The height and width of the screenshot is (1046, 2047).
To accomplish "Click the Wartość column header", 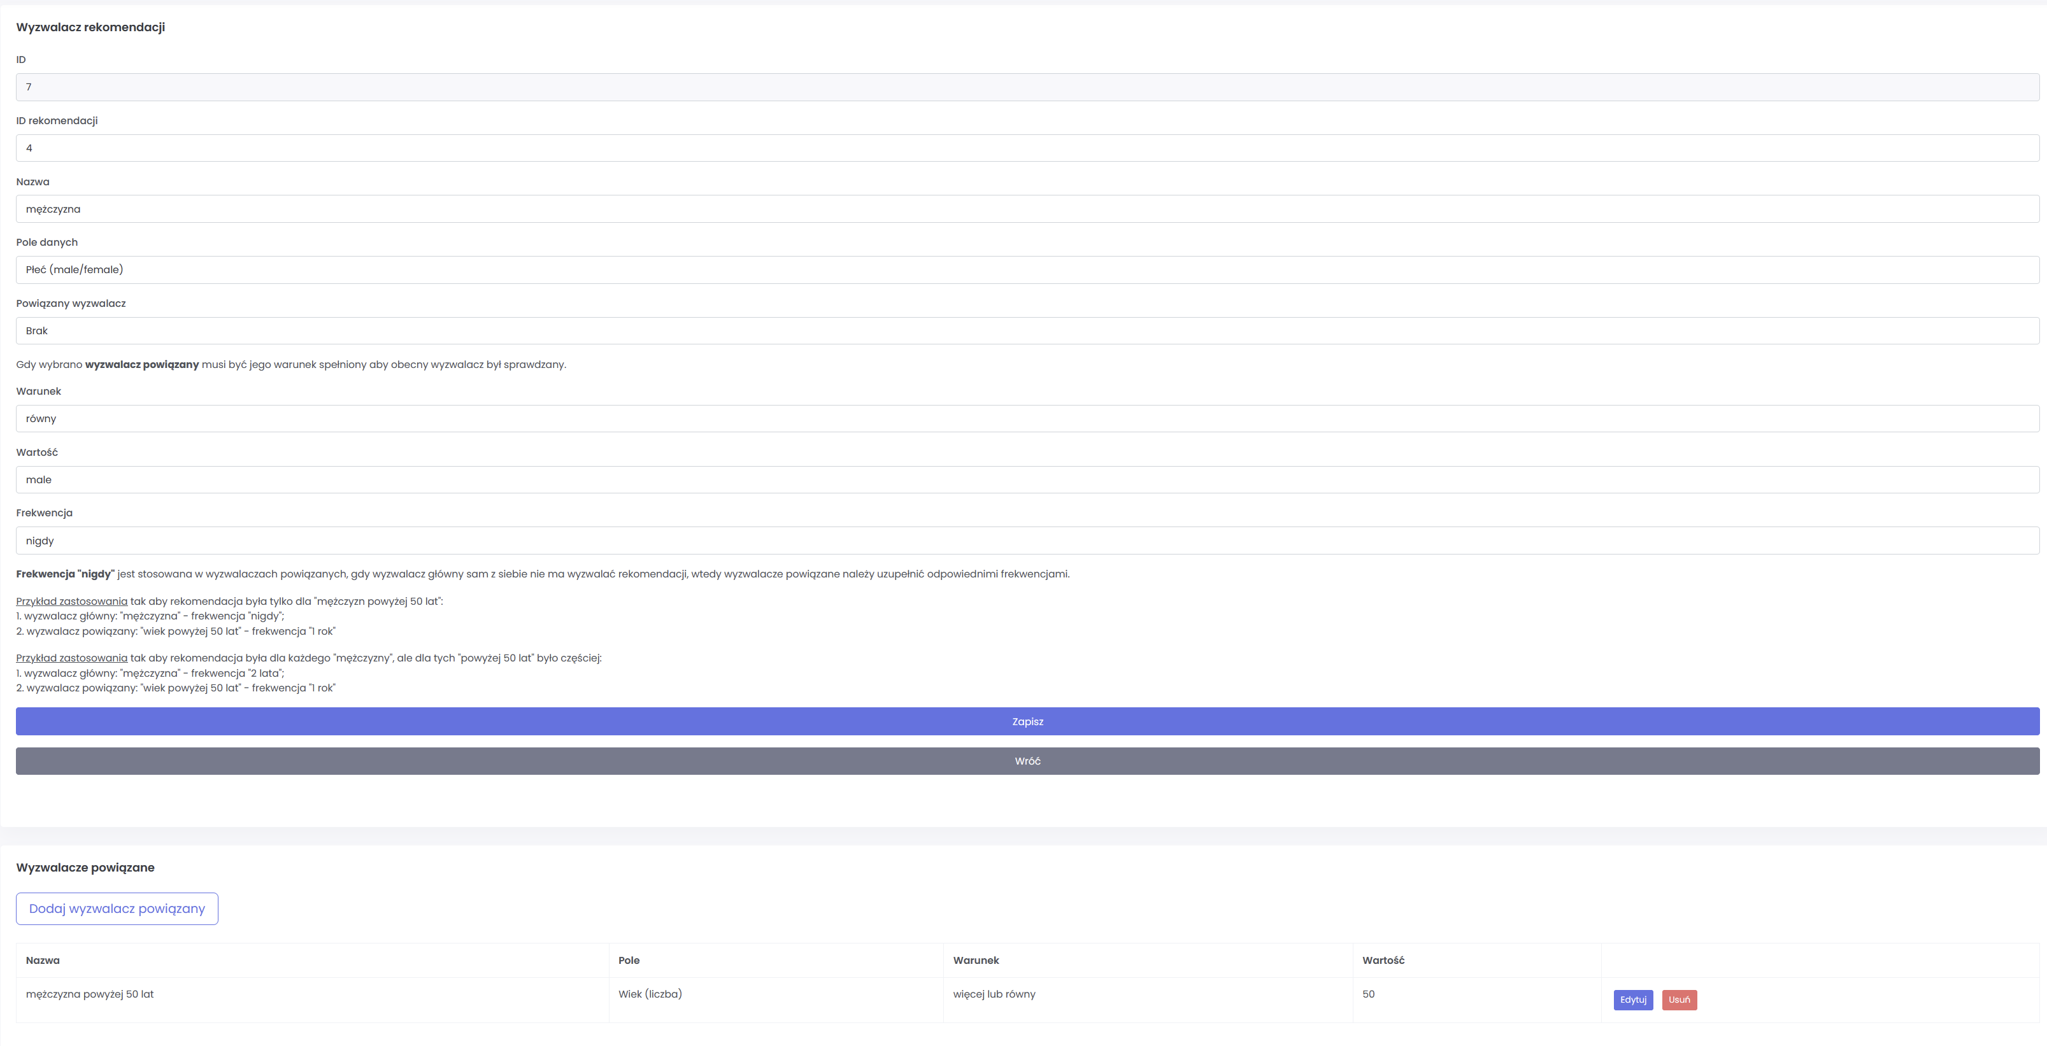I will 1383,960.
